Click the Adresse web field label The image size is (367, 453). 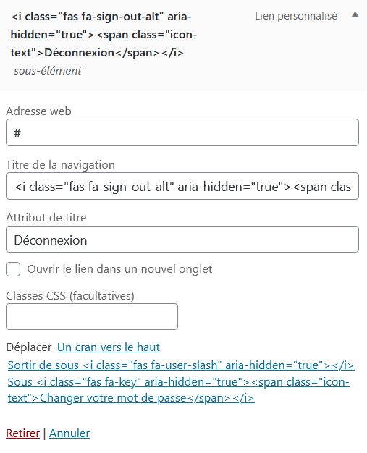[x=38, y=111]
